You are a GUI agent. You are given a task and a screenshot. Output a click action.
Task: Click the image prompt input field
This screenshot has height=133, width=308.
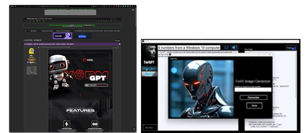[253, 89]
